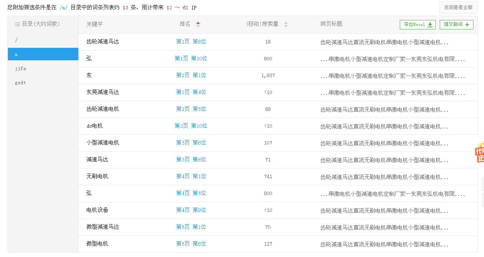Click the keyword dc电机
Screen dimensions: 484x257
[x=94, y=126]
